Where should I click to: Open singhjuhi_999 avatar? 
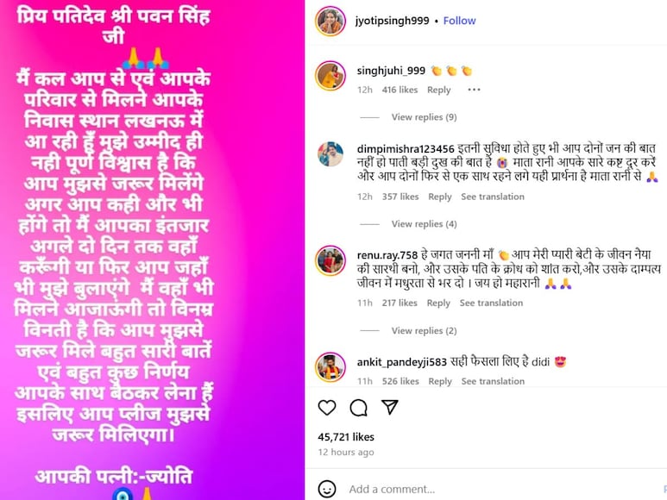click(x=330, y=76)
